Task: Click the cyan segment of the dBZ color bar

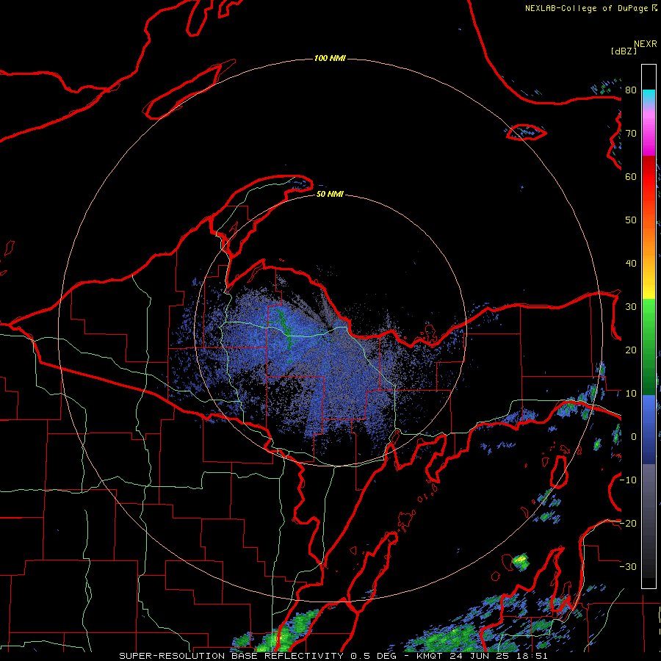Action: click(x=649, y=98)
